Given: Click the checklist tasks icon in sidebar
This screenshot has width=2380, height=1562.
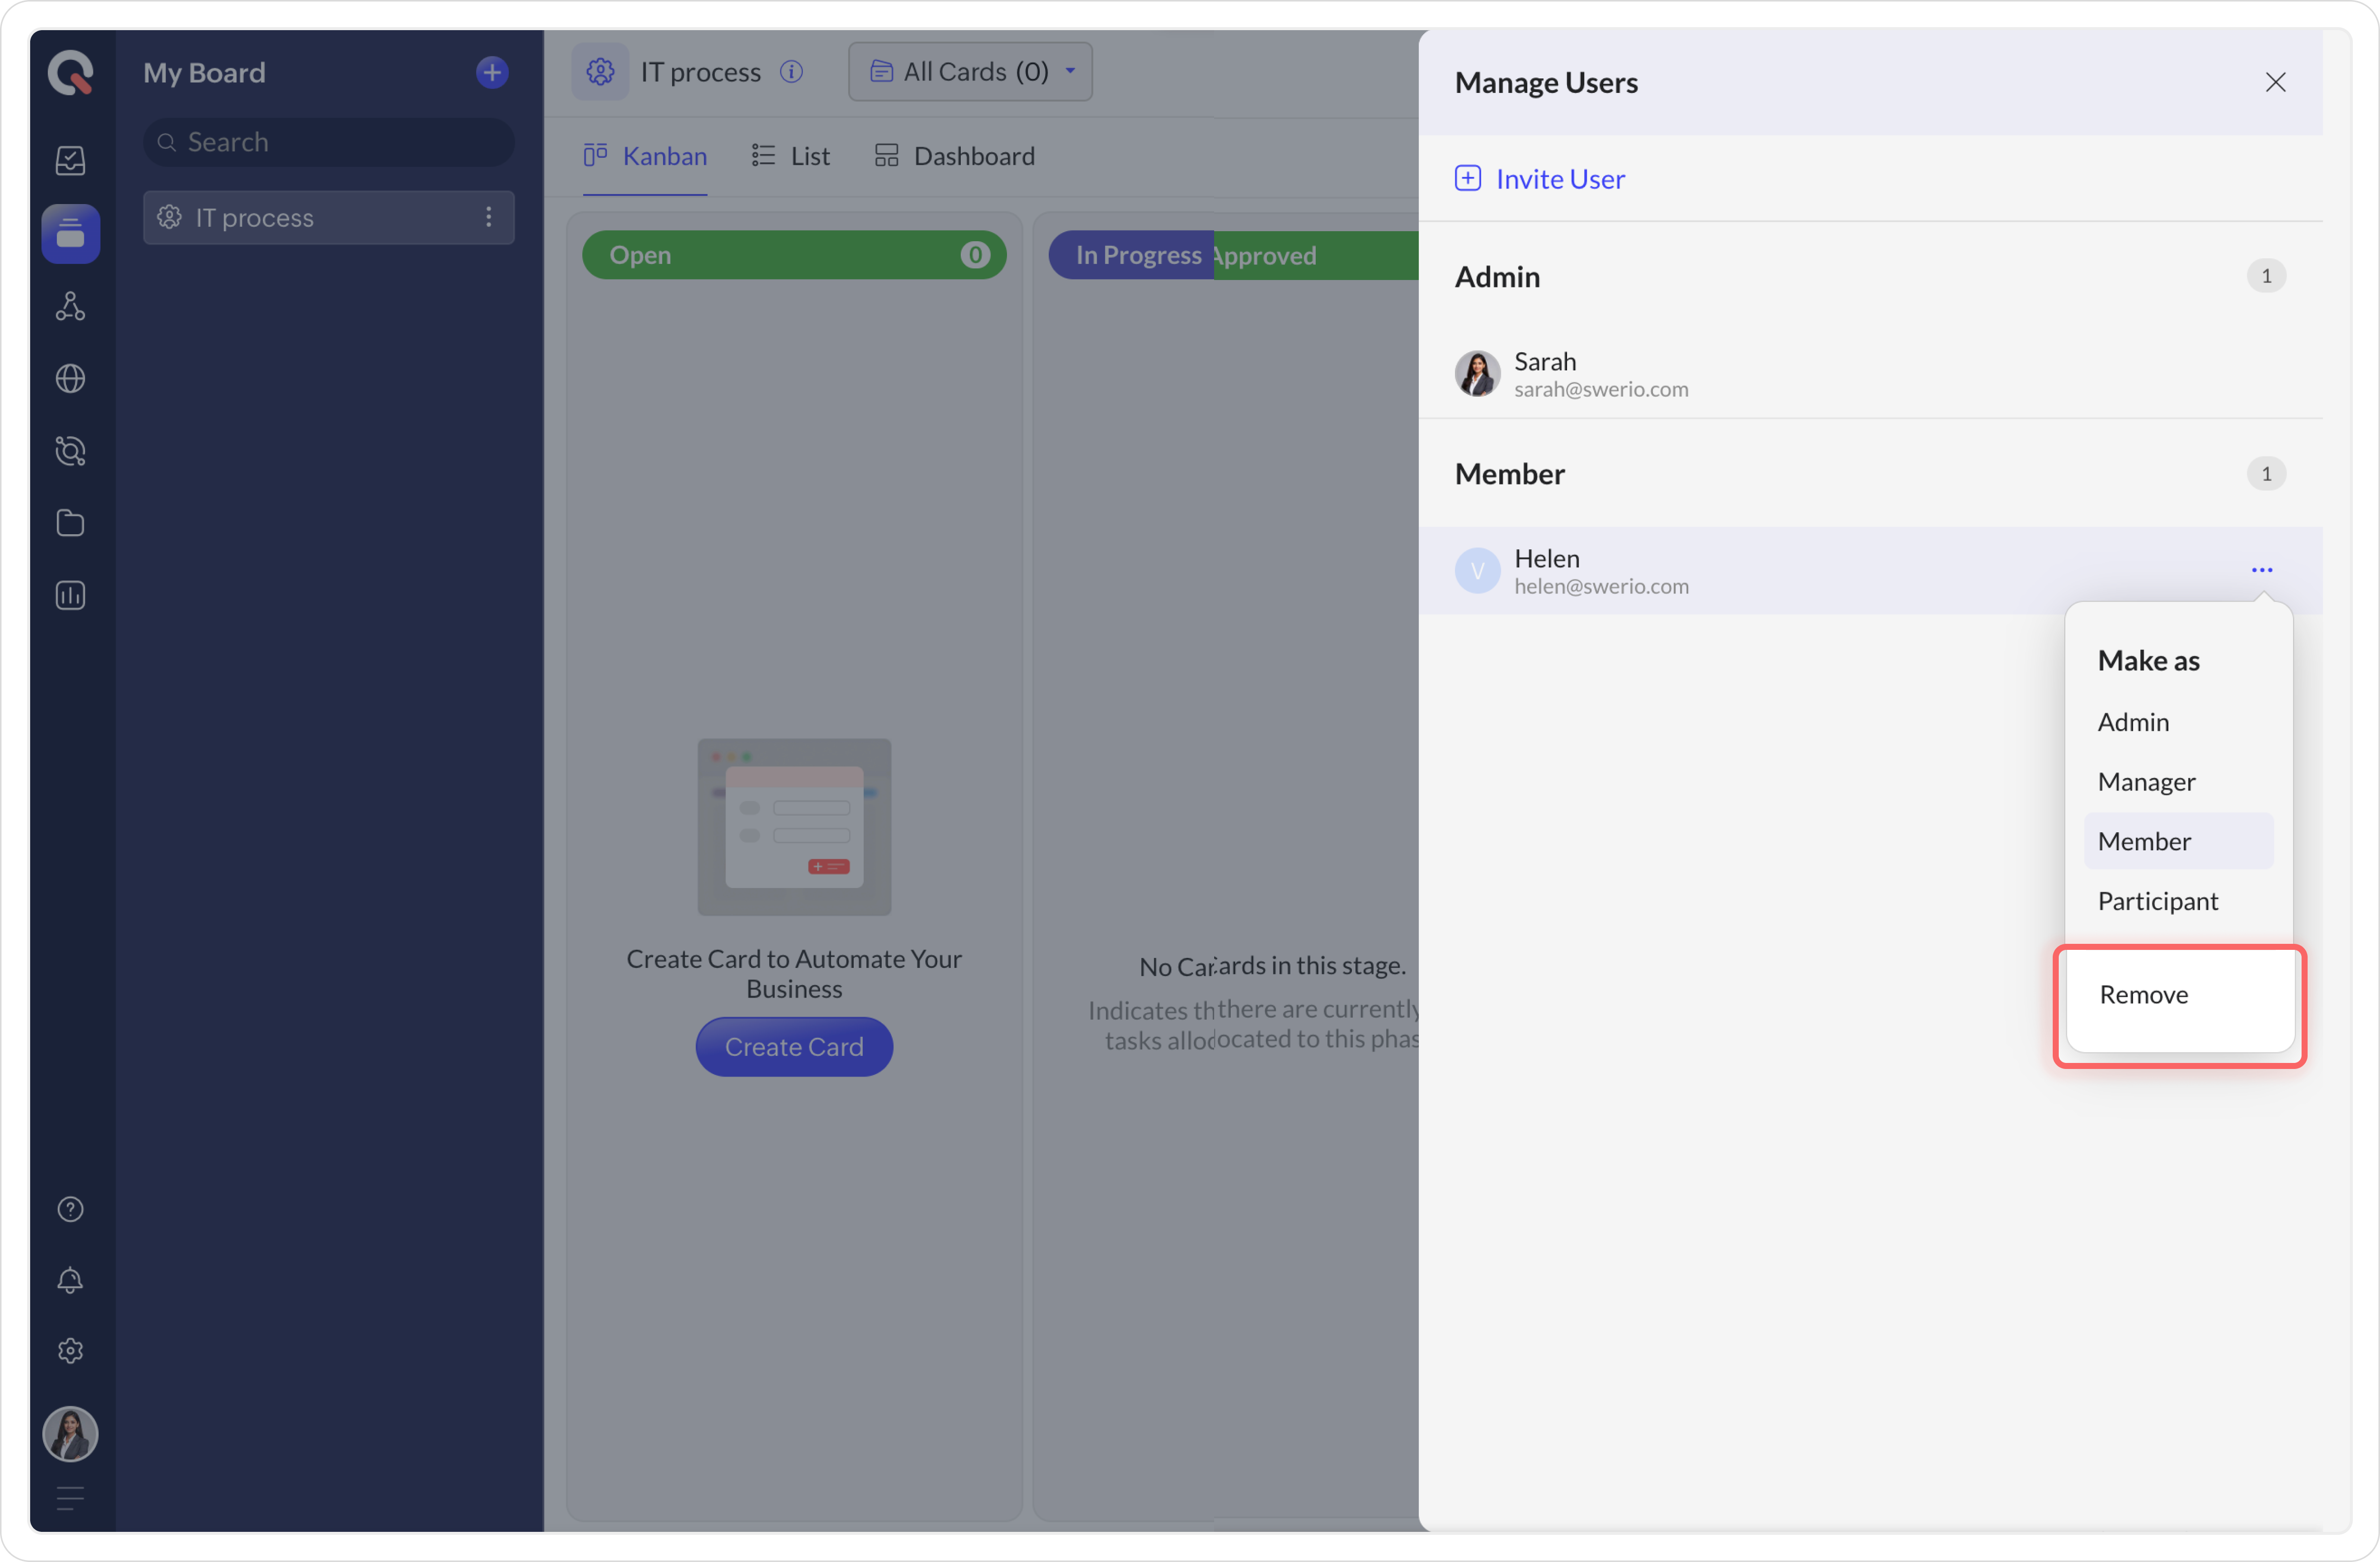Looking at the screenshot, I should (x=70, y=161).
